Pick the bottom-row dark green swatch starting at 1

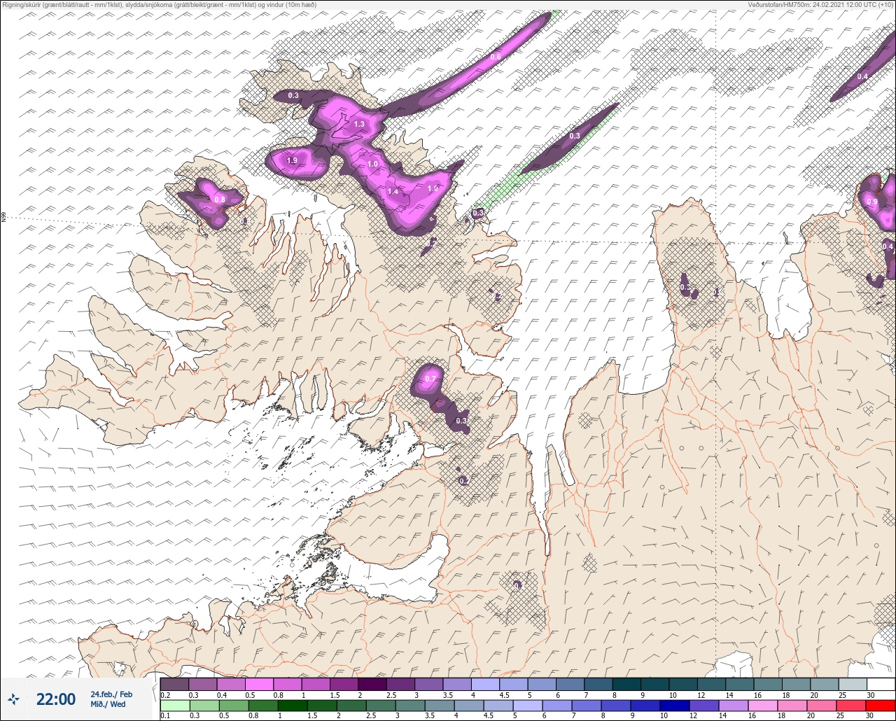293,706
